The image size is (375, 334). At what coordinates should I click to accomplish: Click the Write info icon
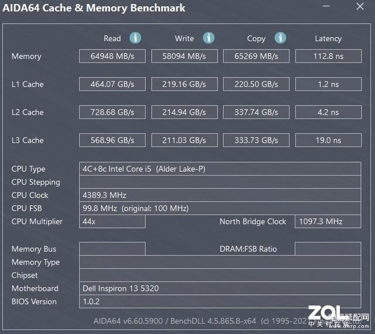(x=209, y=38)
